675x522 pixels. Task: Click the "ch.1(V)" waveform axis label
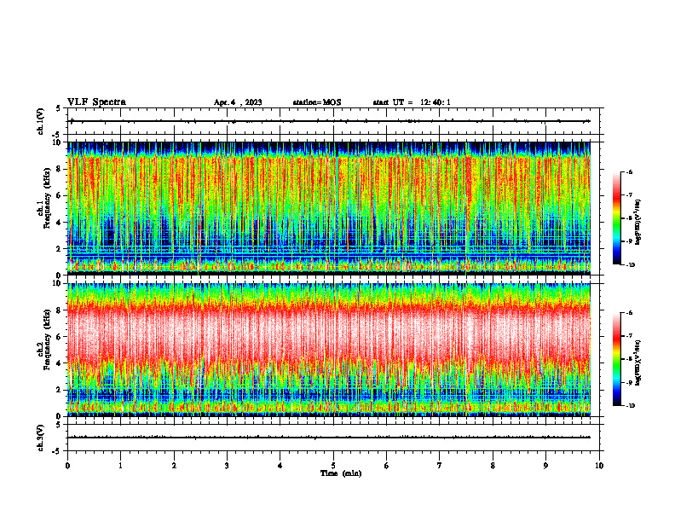[40, 121]
